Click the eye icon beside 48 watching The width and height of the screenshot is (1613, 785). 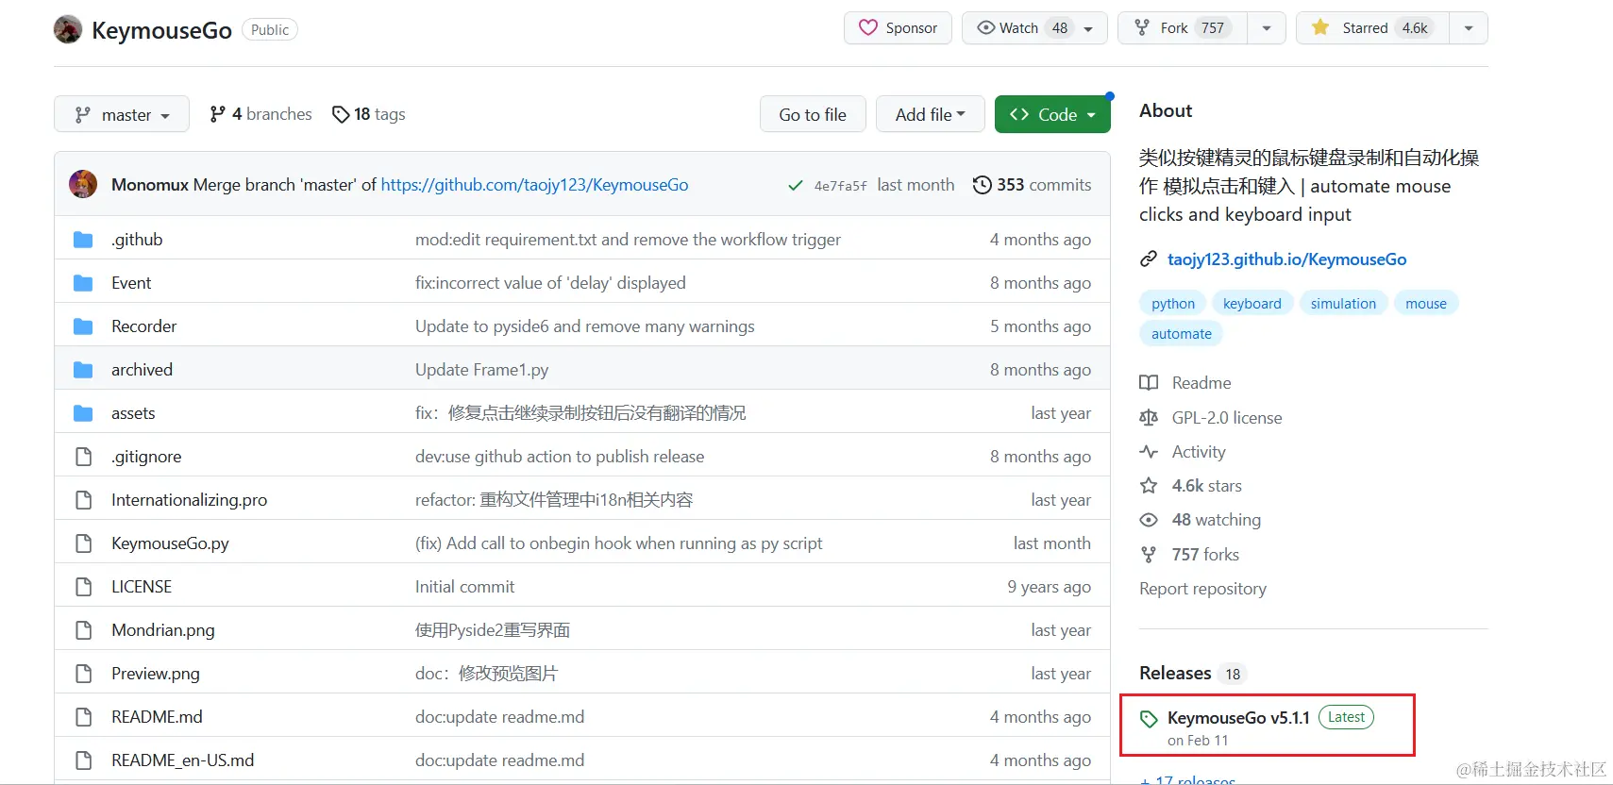coord(1149,520)
